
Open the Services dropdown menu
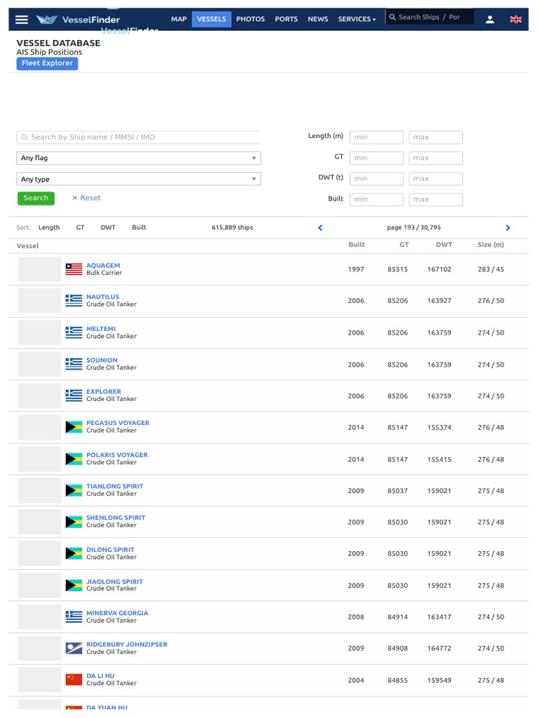pyautogui.click(x=357, y=19)
